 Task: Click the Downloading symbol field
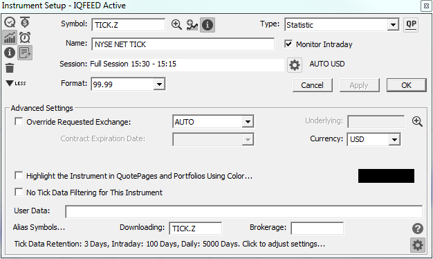point(195,229)
